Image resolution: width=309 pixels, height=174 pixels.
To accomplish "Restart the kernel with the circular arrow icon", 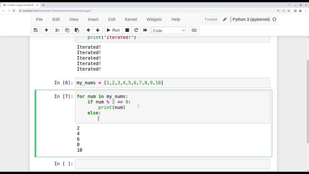I will coord(136,30).
